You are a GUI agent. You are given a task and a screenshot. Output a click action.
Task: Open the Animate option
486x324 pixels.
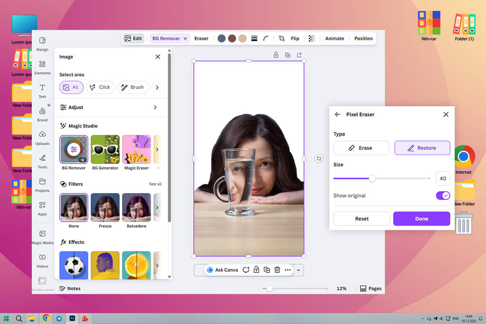click(335, 38)
